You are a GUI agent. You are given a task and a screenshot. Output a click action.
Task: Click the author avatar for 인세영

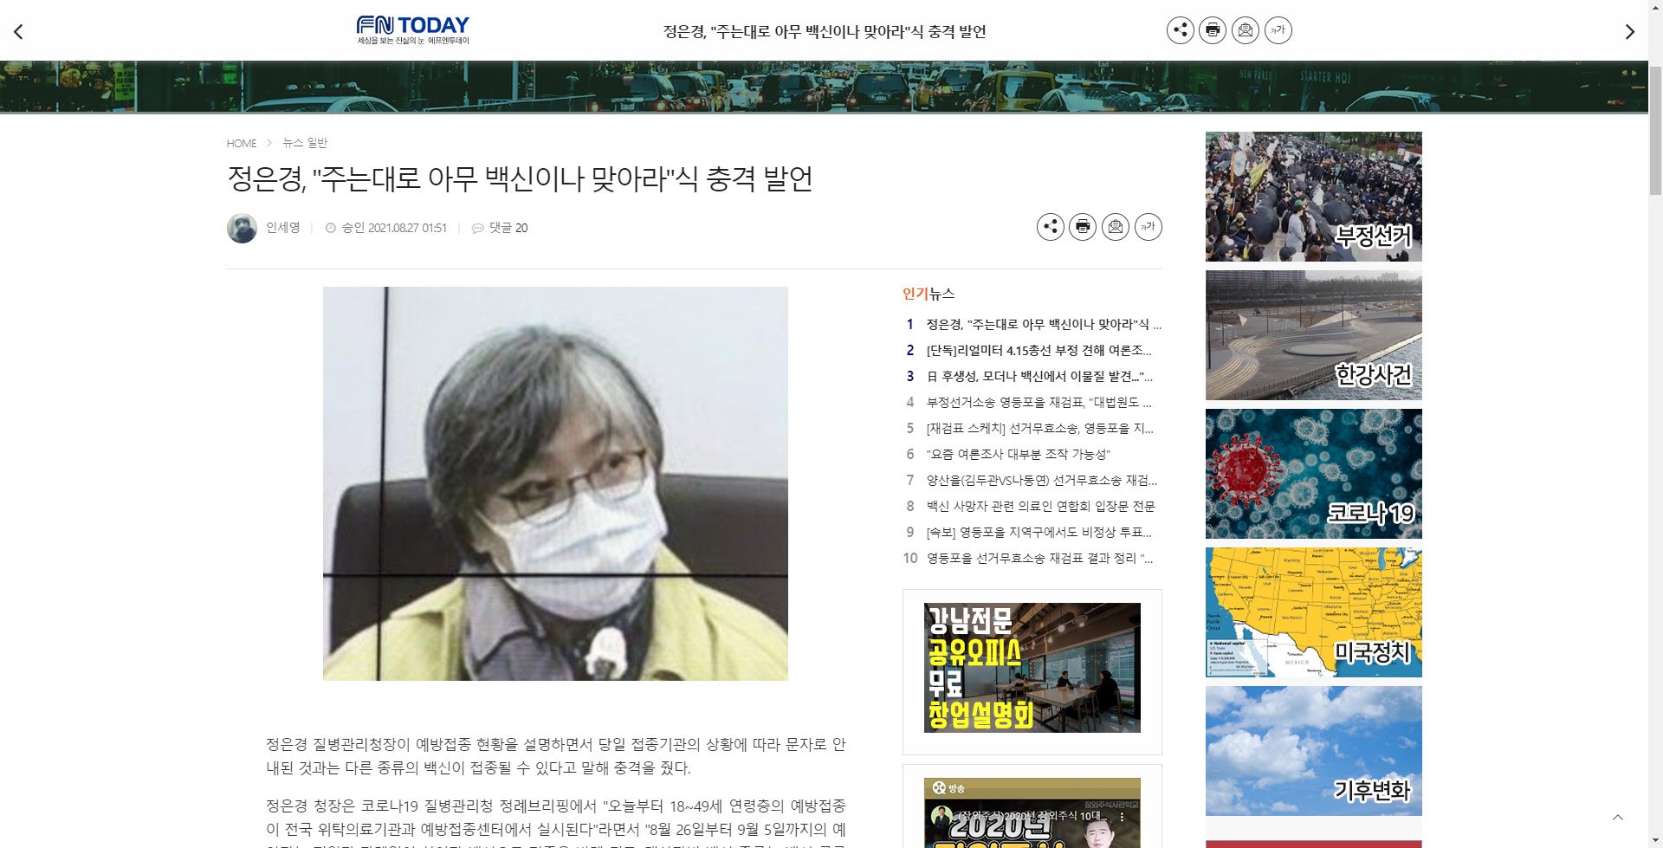(x=242, y=228)
